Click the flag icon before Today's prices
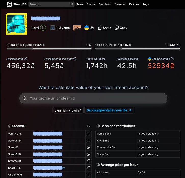 coord(150,59)
